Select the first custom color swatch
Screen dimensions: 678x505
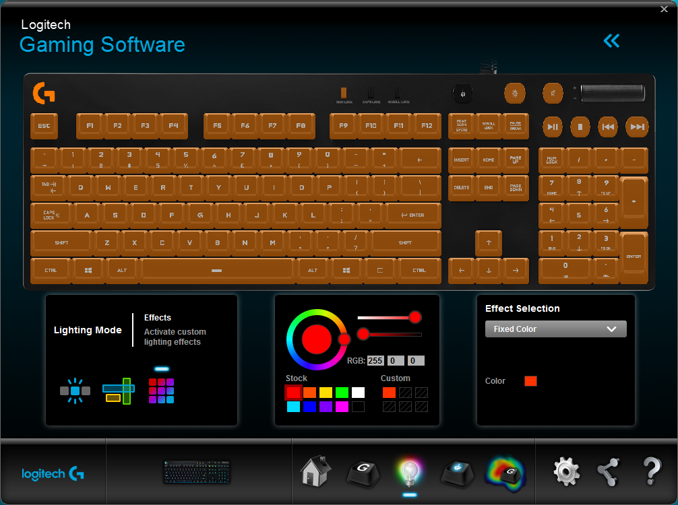(x=389, y=393)
